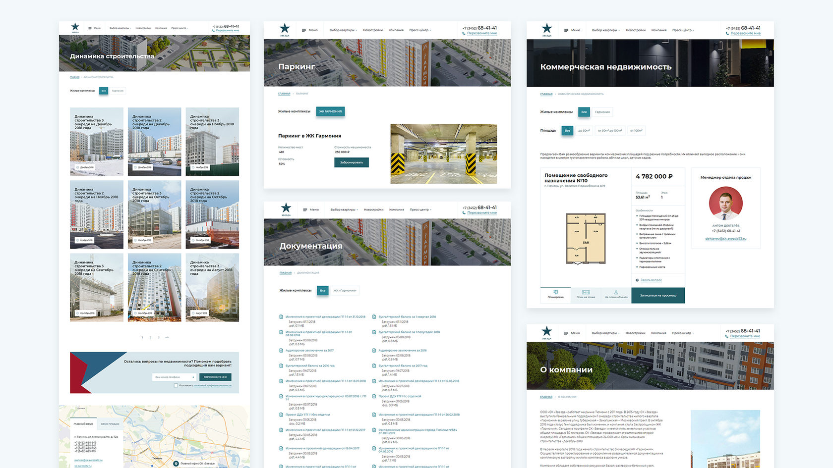The width and height of the screenshot is (833, 468).
Task: Expand Выбор квартиры on the О компании page
Action: (x=606, y=333)
